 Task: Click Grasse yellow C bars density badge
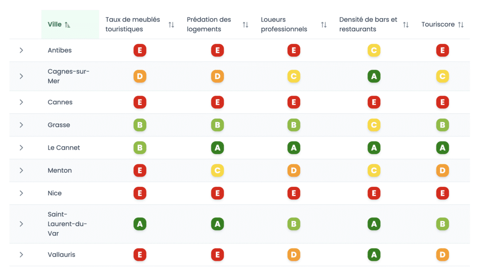coord(374,125)
